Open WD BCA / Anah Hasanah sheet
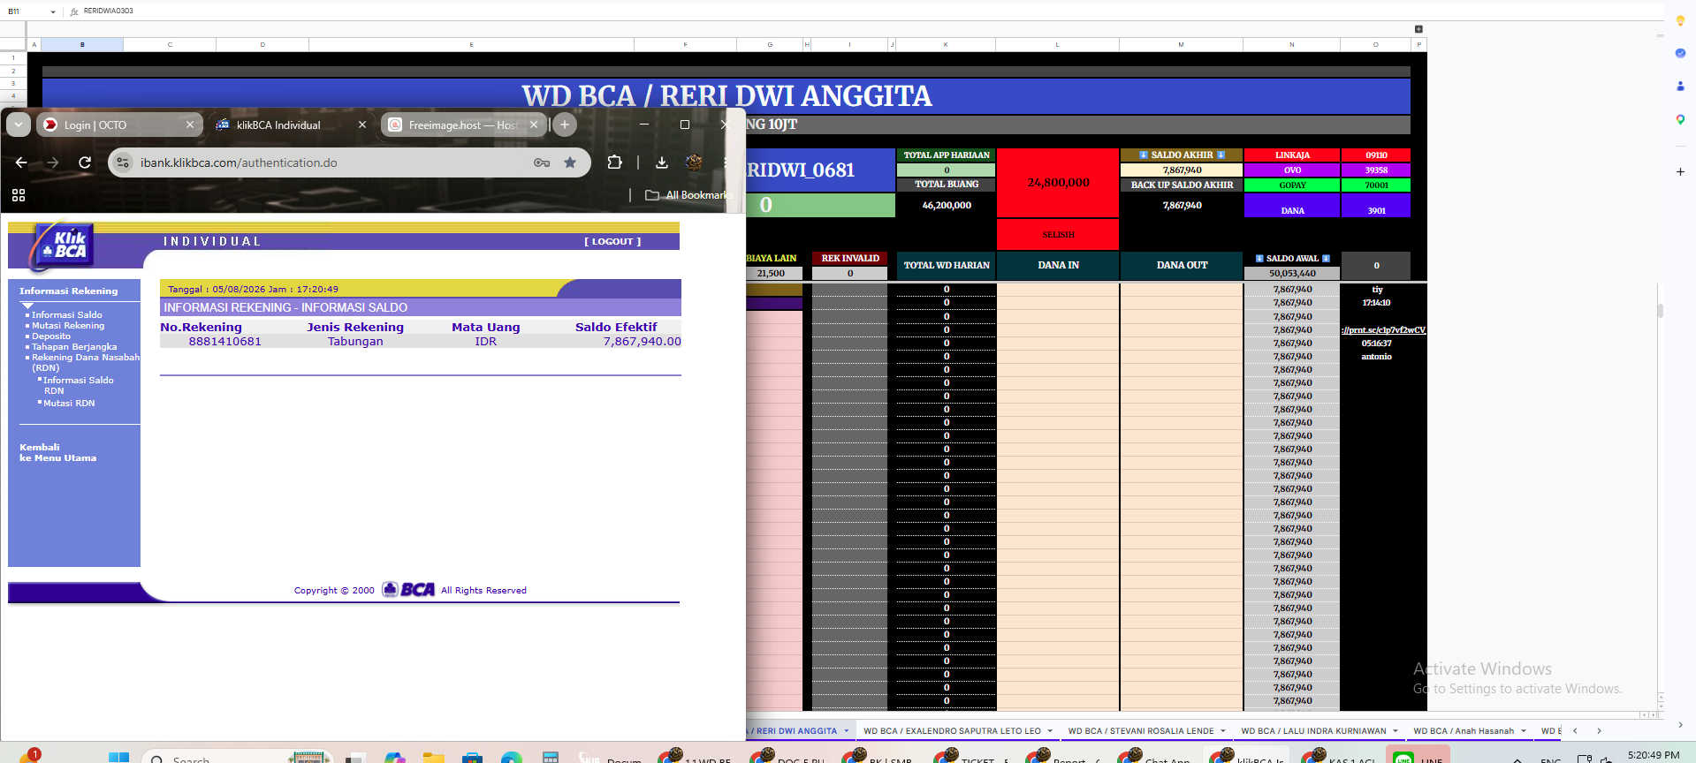 pyautogui.click(x=1463, y=730)
